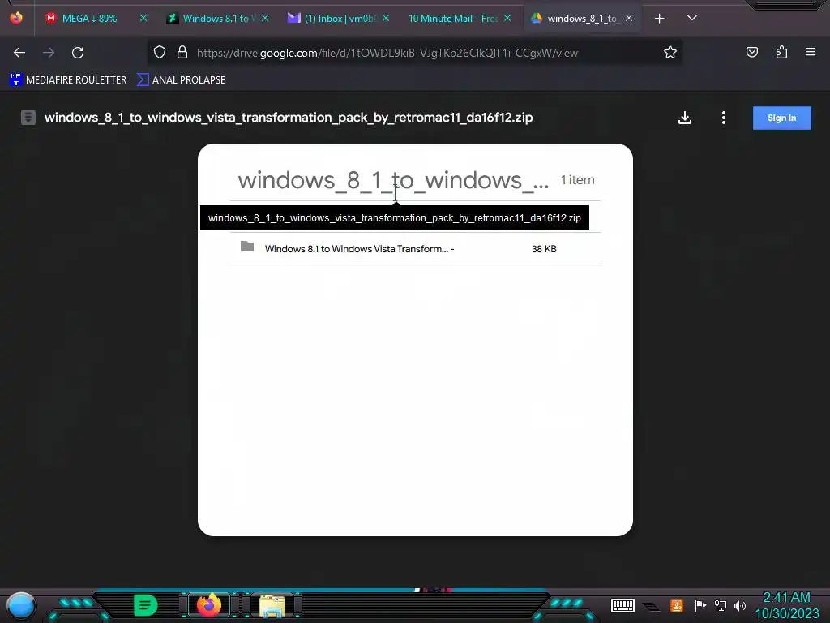Go back to the previous page
The width and height of the screenshot is (830, 623).
pos(19,53)
